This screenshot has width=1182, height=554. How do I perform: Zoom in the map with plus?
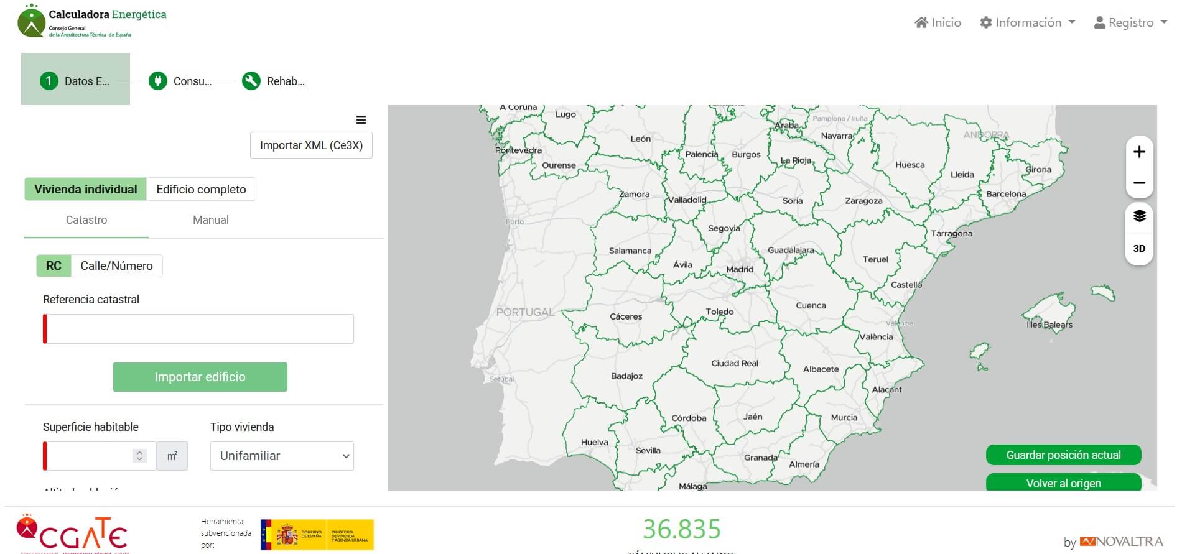[x=1139, y=152]
